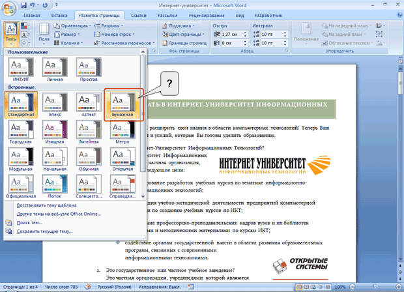Switch to the Главная tab
The width and height of the screenshot is (404, 292).
pos(32,16)
